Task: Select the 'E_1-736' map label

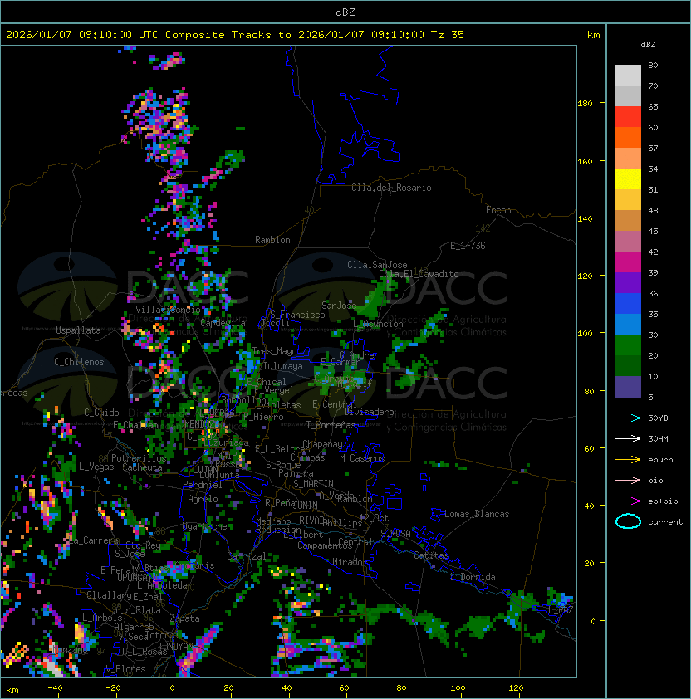Action: [x=468, y=246]
